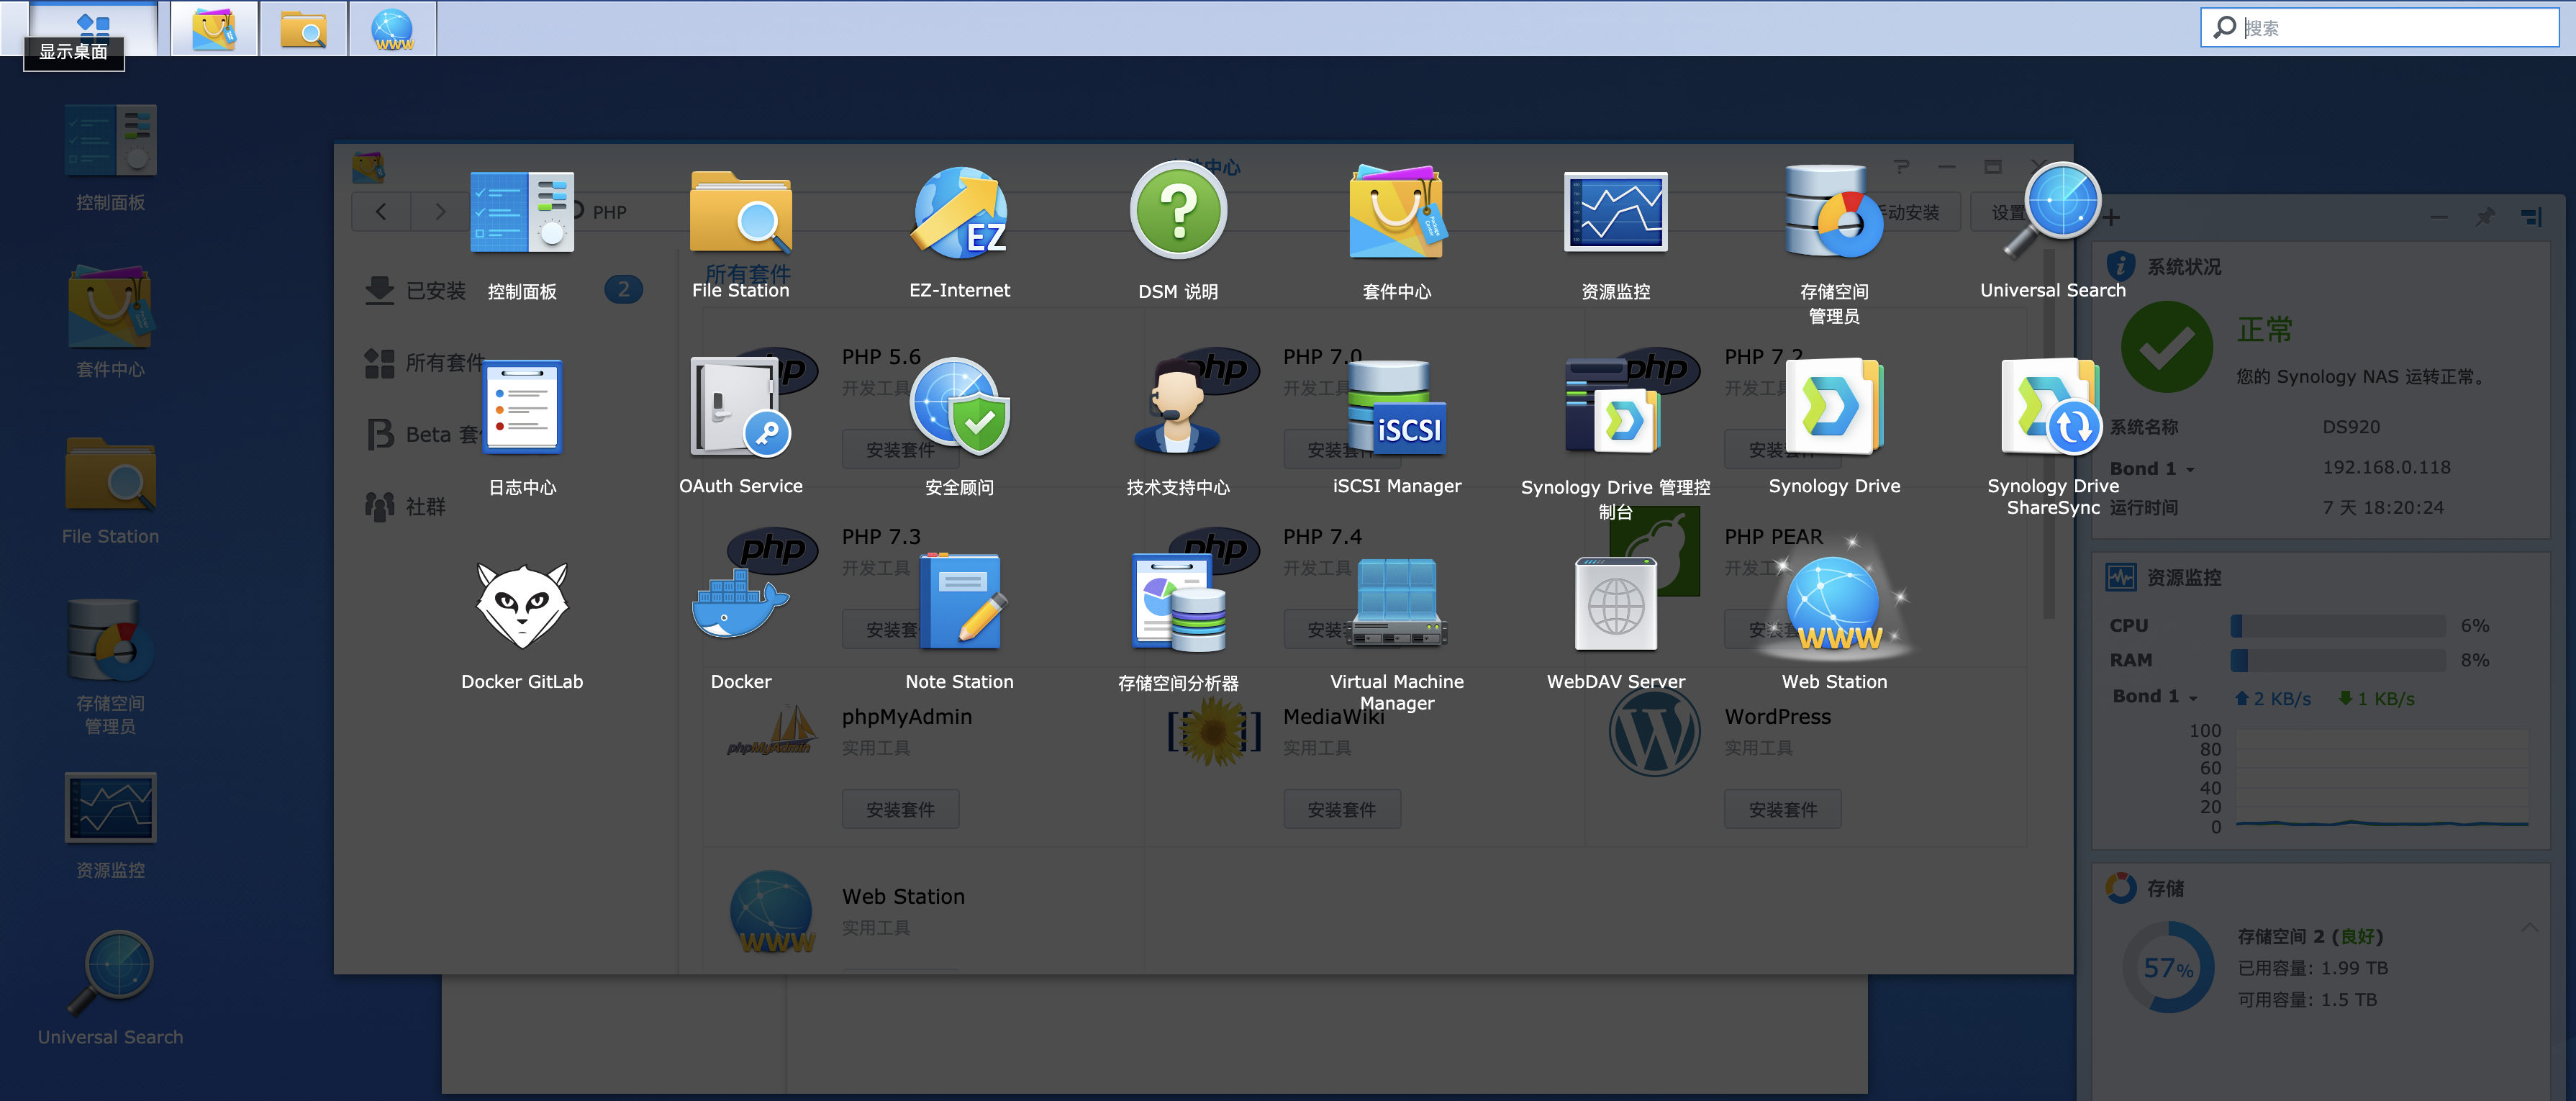
Task: Click storage 57% usage ring
Action: coord(2169,967)
